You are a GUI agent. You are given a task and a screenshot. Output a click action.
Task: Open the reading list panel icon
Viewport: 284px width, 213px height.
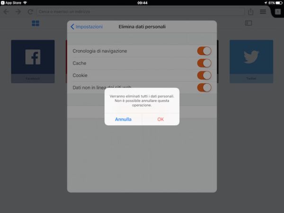248,23
